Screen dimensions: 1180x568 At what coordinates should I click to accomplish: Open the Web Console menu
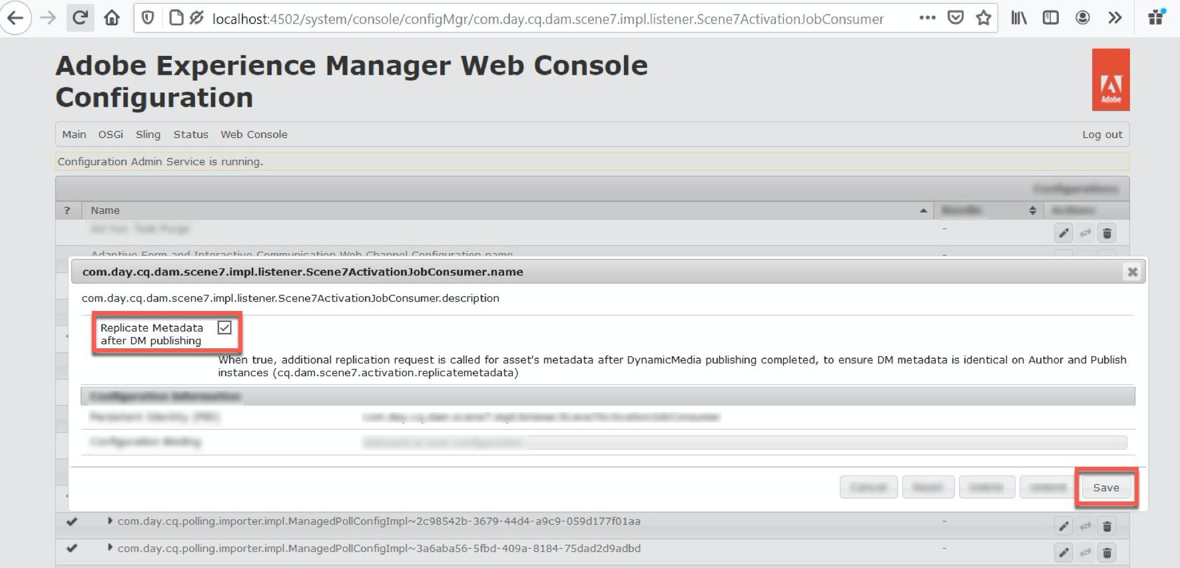click(x=254, y=135)
